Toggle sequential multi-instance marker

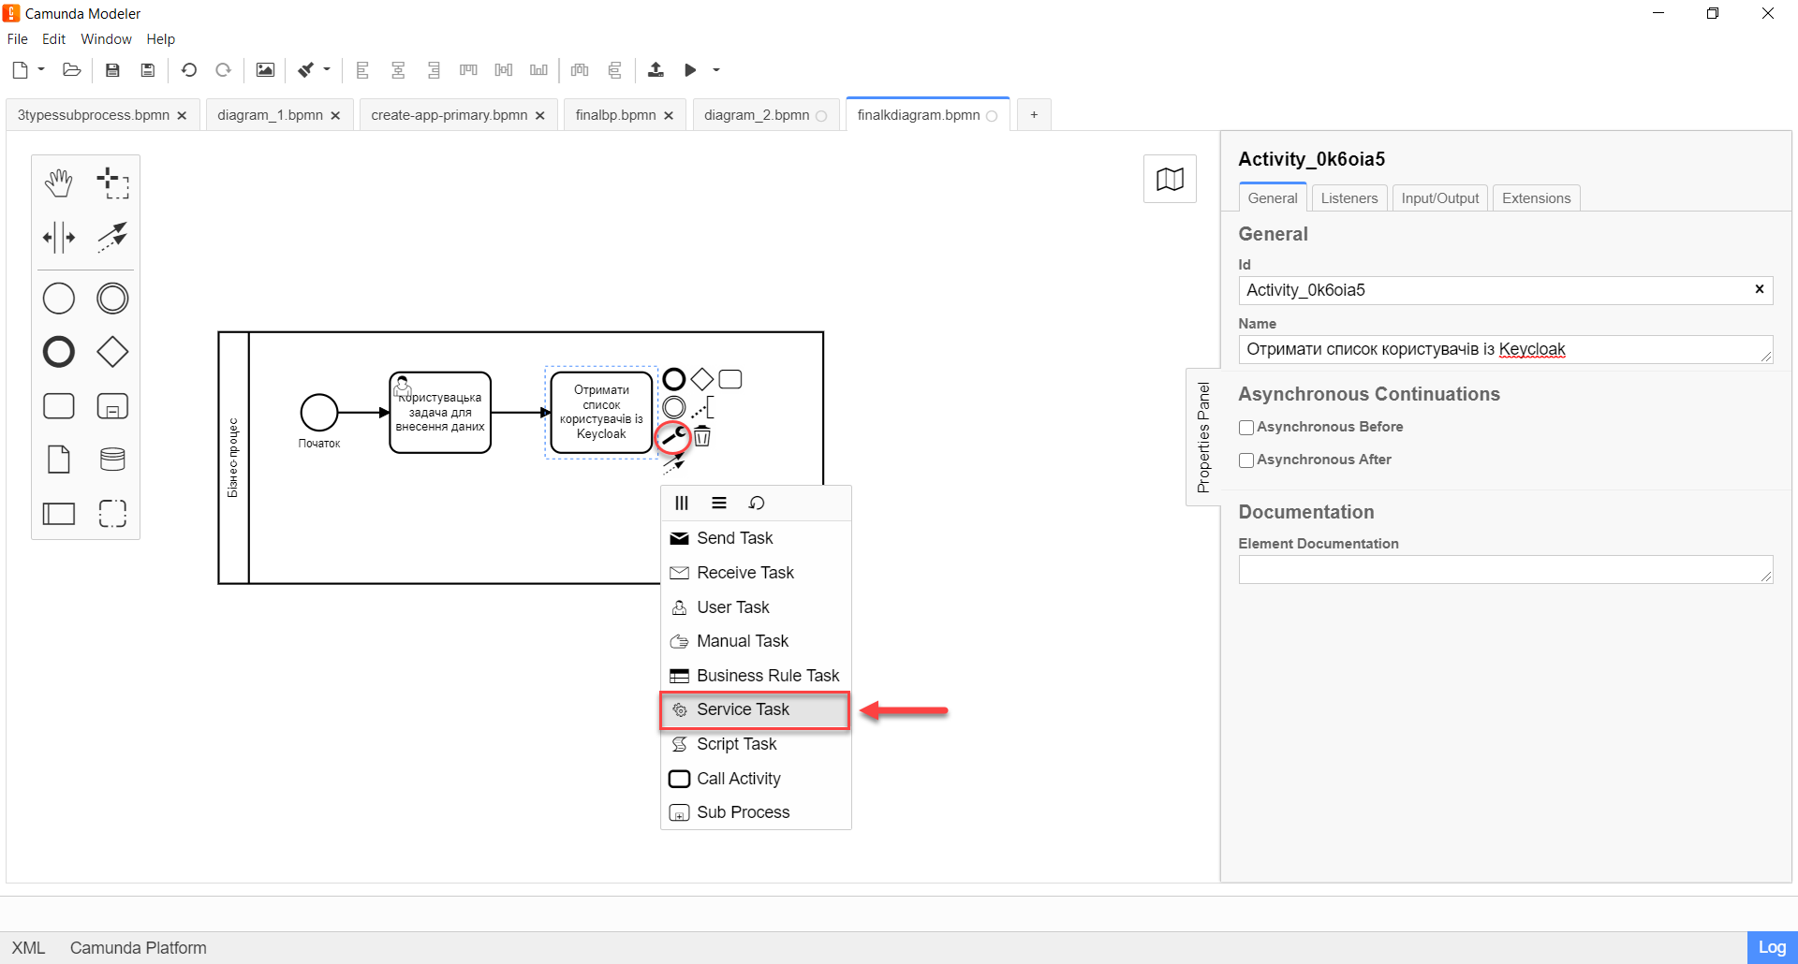tap(719, 504)
